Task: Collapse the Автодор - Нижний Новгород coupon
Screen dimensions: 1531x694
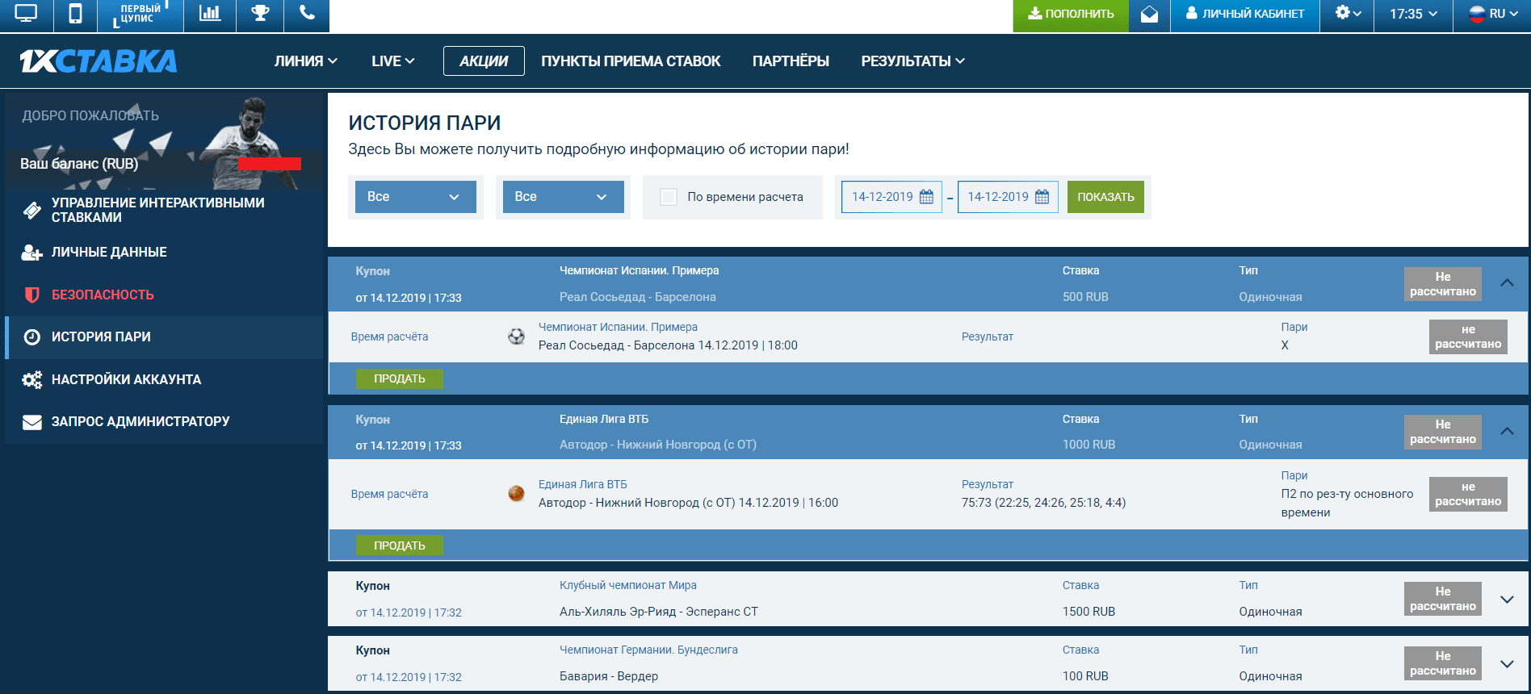Action: [x=1507, y=432]
